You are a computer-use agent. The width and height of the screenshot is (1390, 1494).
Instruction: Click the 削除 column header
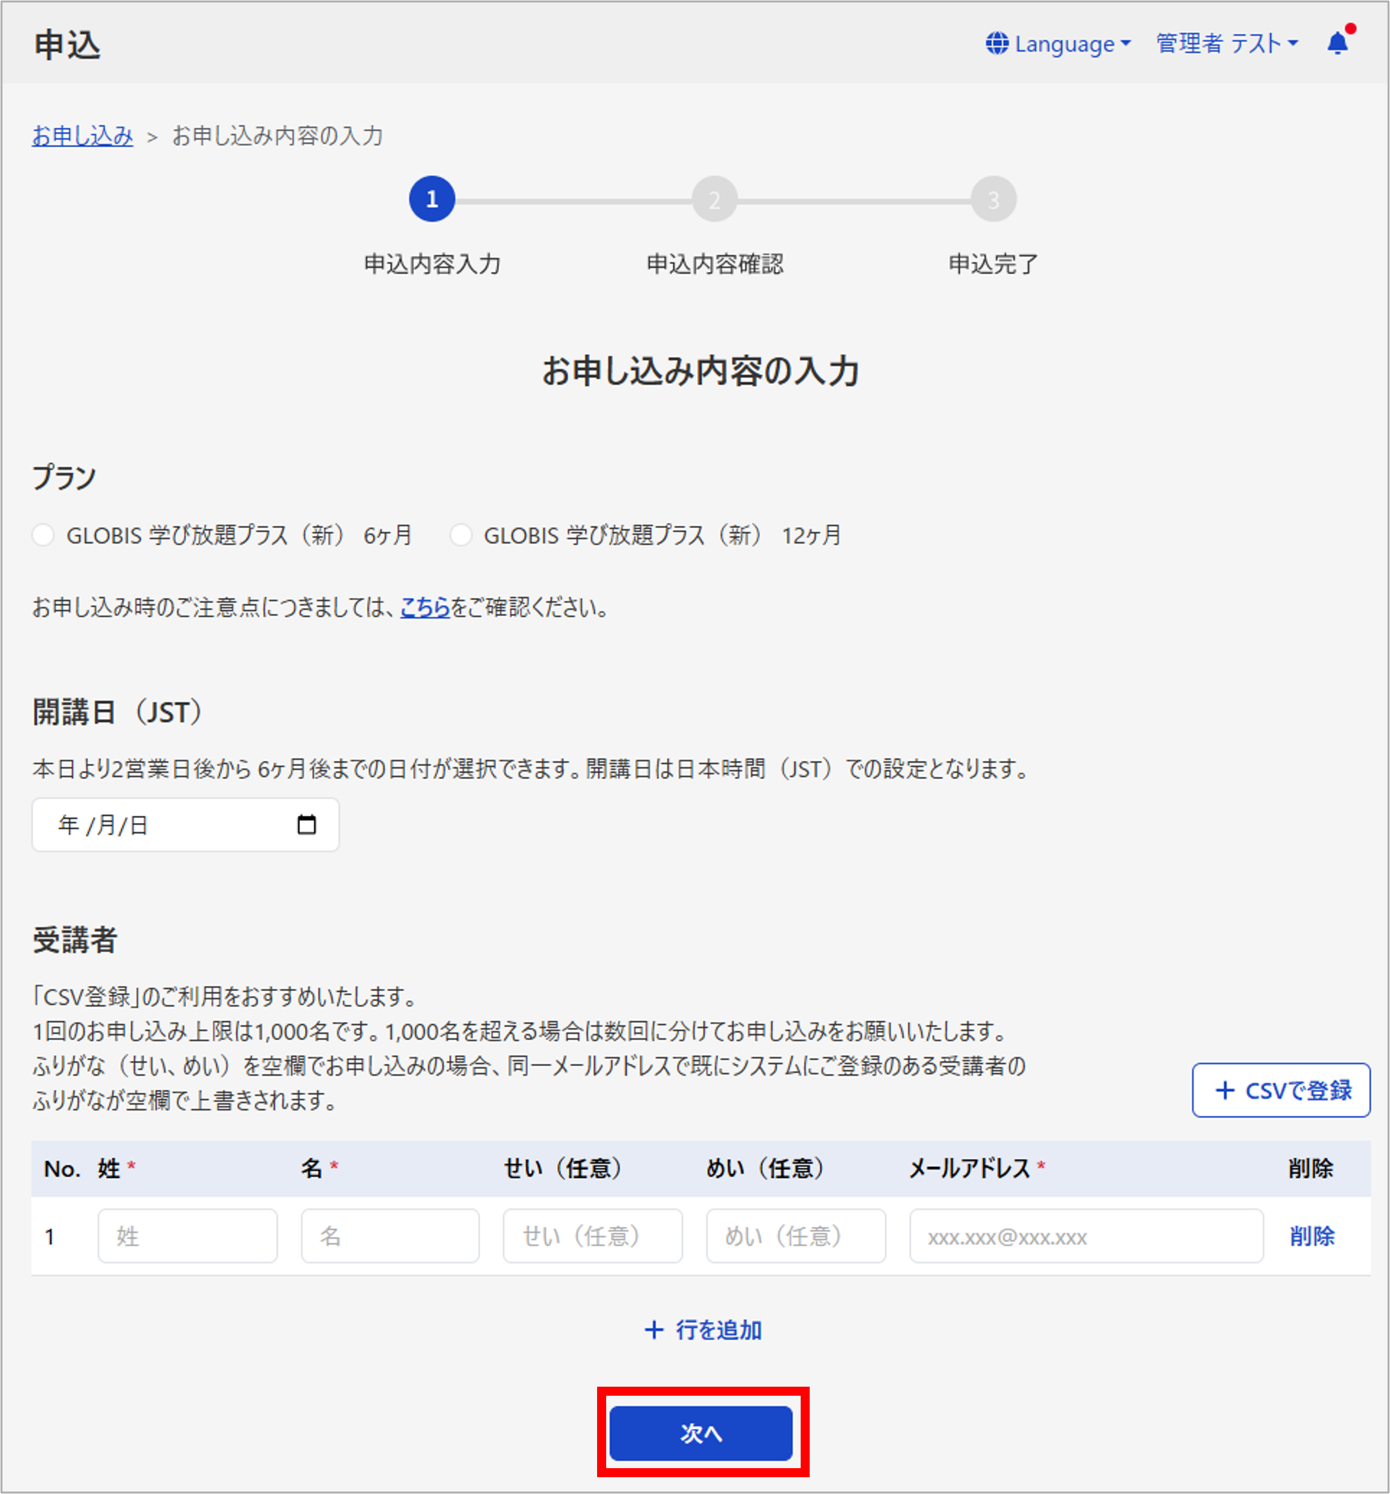coord(1311,1168)
